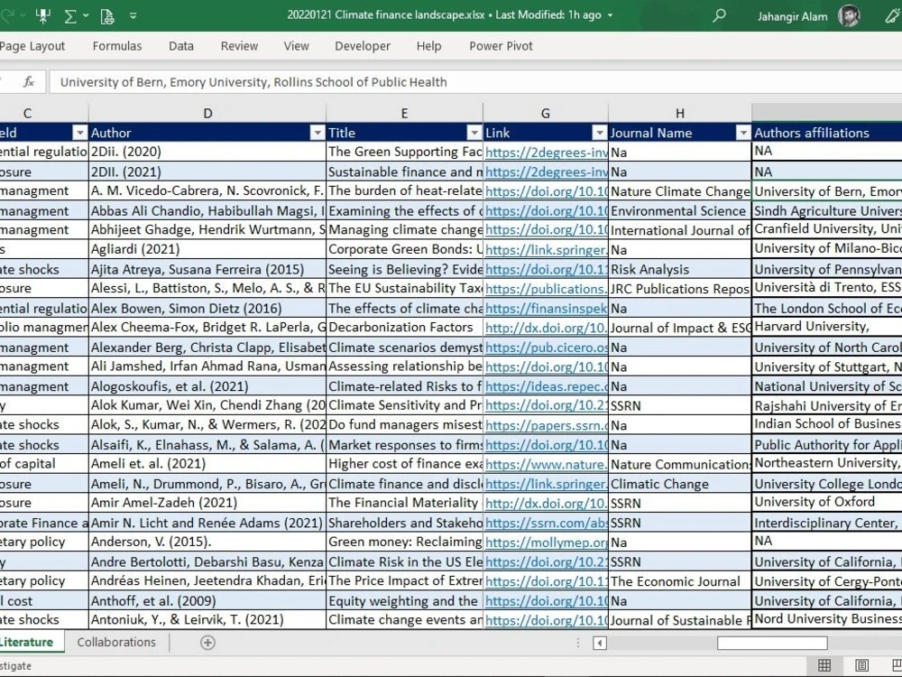Image resolution: width=902 pixels, height=677 pixels.
Task: Click the New sheet plus icon
Action: (207, 643)
